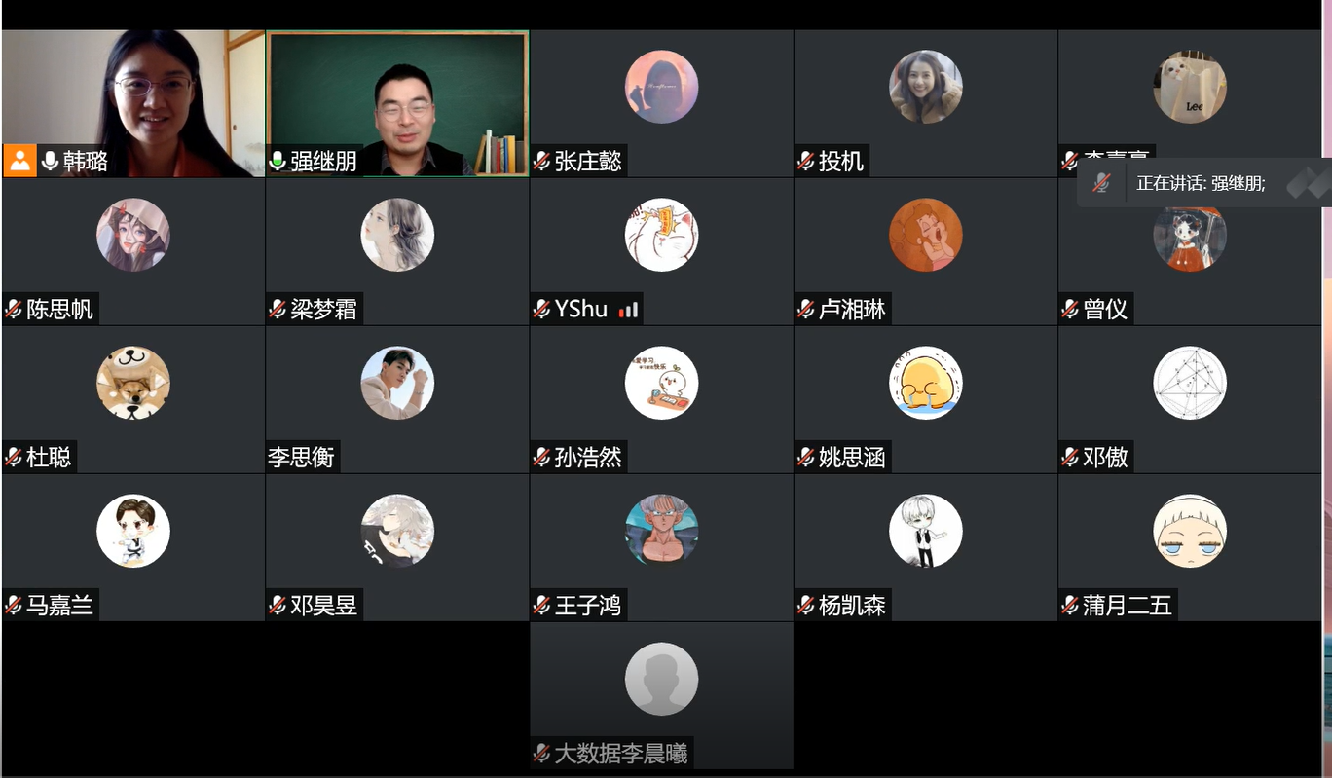Click 王子鸿's anime character avatar
This screenshot has height=778, width=1332.
[x=662, y=531]
